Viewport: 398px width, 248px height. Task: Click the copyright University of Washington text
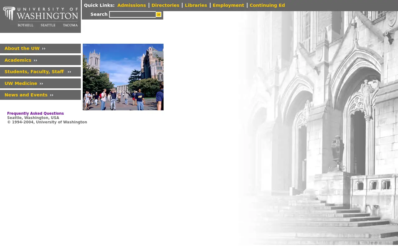tap(47, 122)
